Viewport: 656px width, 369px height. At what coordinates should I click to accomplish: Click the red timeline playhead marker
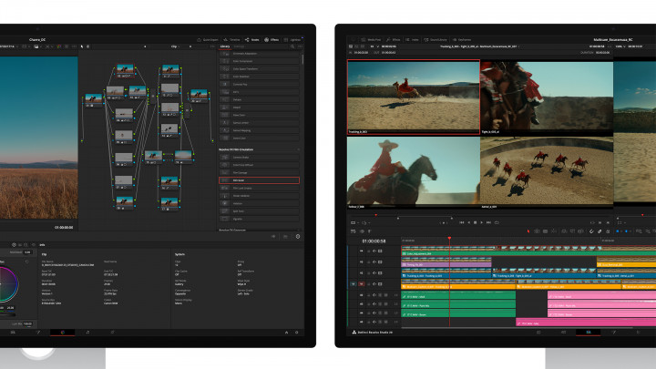coord(450,238)
